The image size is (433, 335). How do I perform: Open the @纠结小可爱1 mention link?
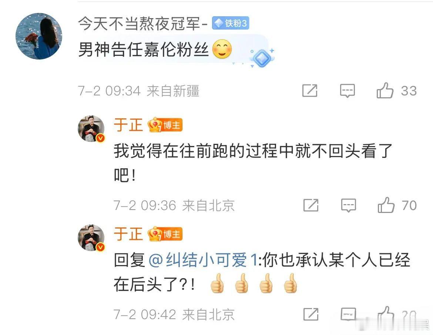tap(203, 260)
